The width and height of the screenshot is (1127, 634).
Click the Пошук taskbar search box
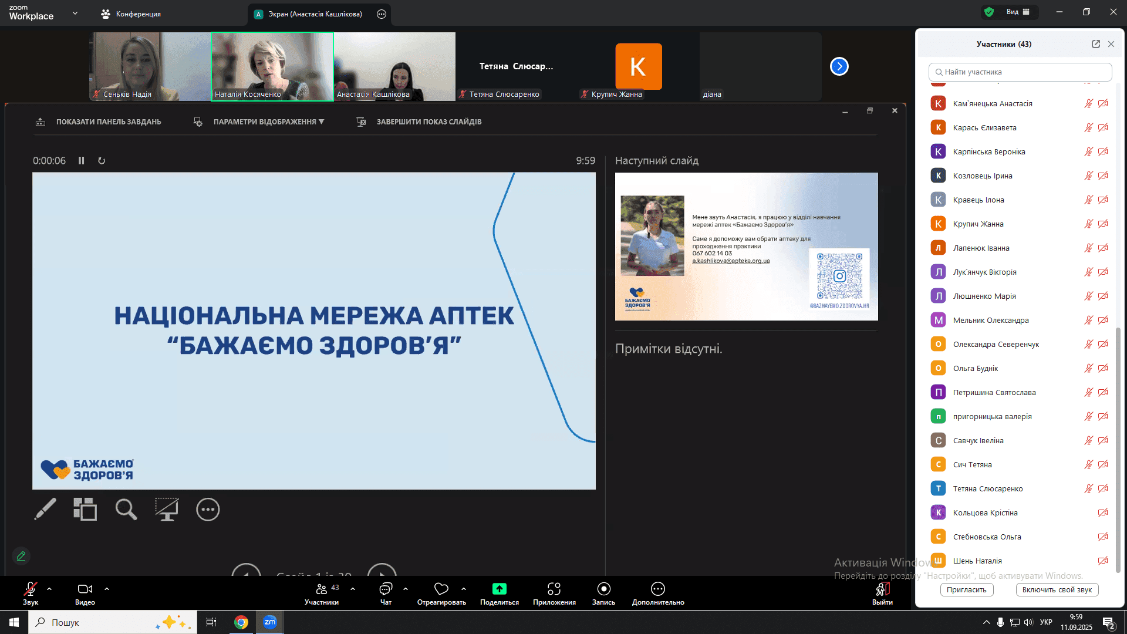click(113, 622)
